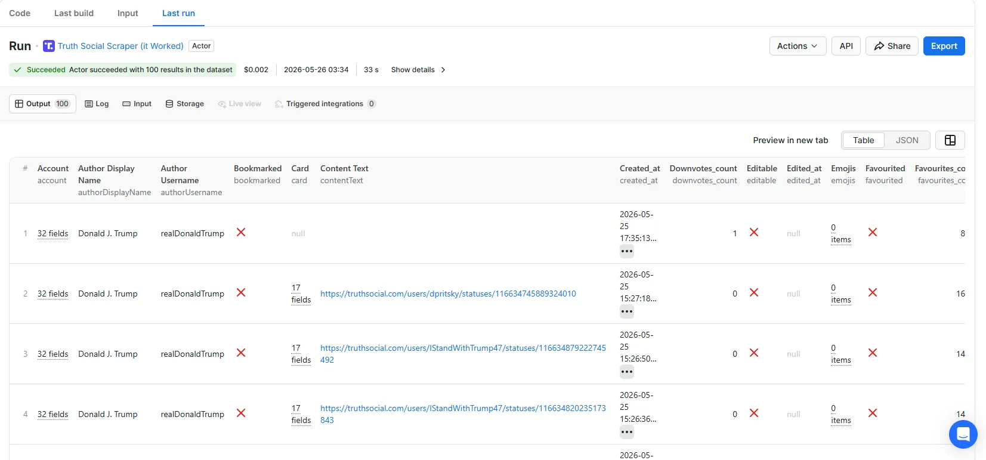Click the $0.002 run cost
986x460 pixels.
(x=256, y=70)
